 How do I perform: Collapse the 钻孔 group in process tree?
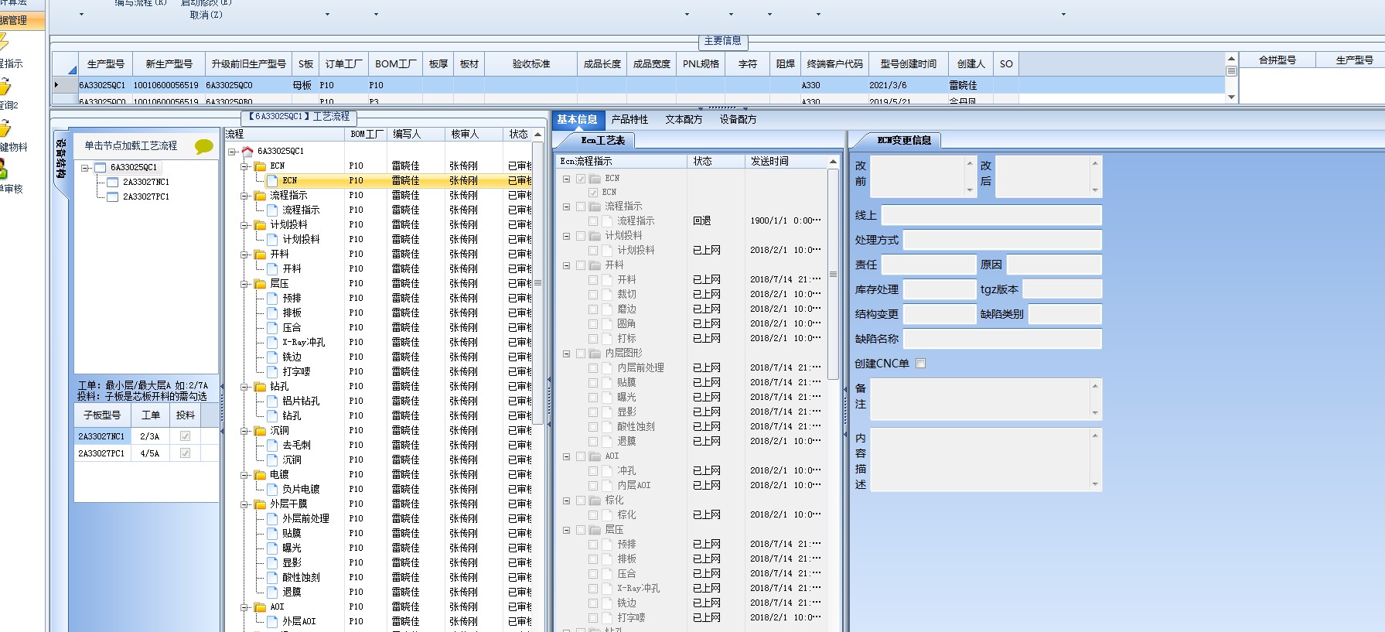244,387
